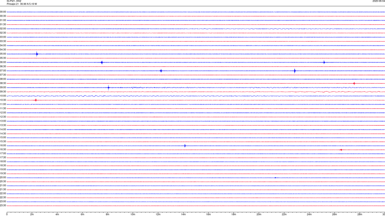Screen dimensions: 385x216
Task: Click the 22m axis tick label
Action: tap(284, 214)
